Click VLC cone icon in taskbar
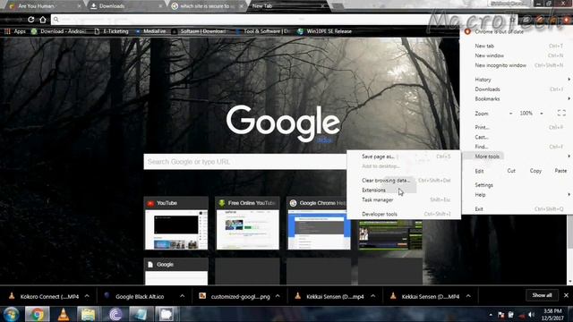The image size is (573, 322). click(x=64, y=314)
